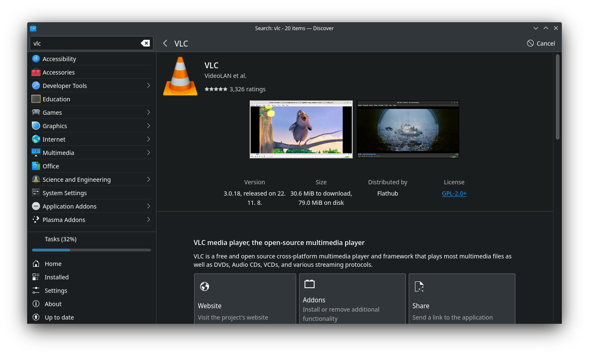The image size is (589, 356).
Task: Visit the project's Website
Action: [x=245, y=299]
